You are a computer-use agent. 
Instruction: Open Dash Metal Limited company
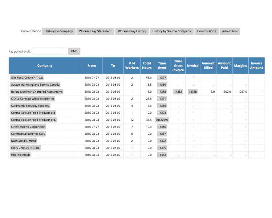tap(24, 141)
